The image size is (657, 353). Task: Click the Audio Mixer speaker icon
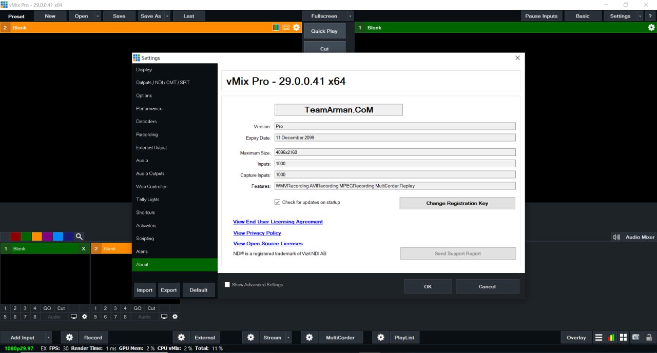(616, 237)
